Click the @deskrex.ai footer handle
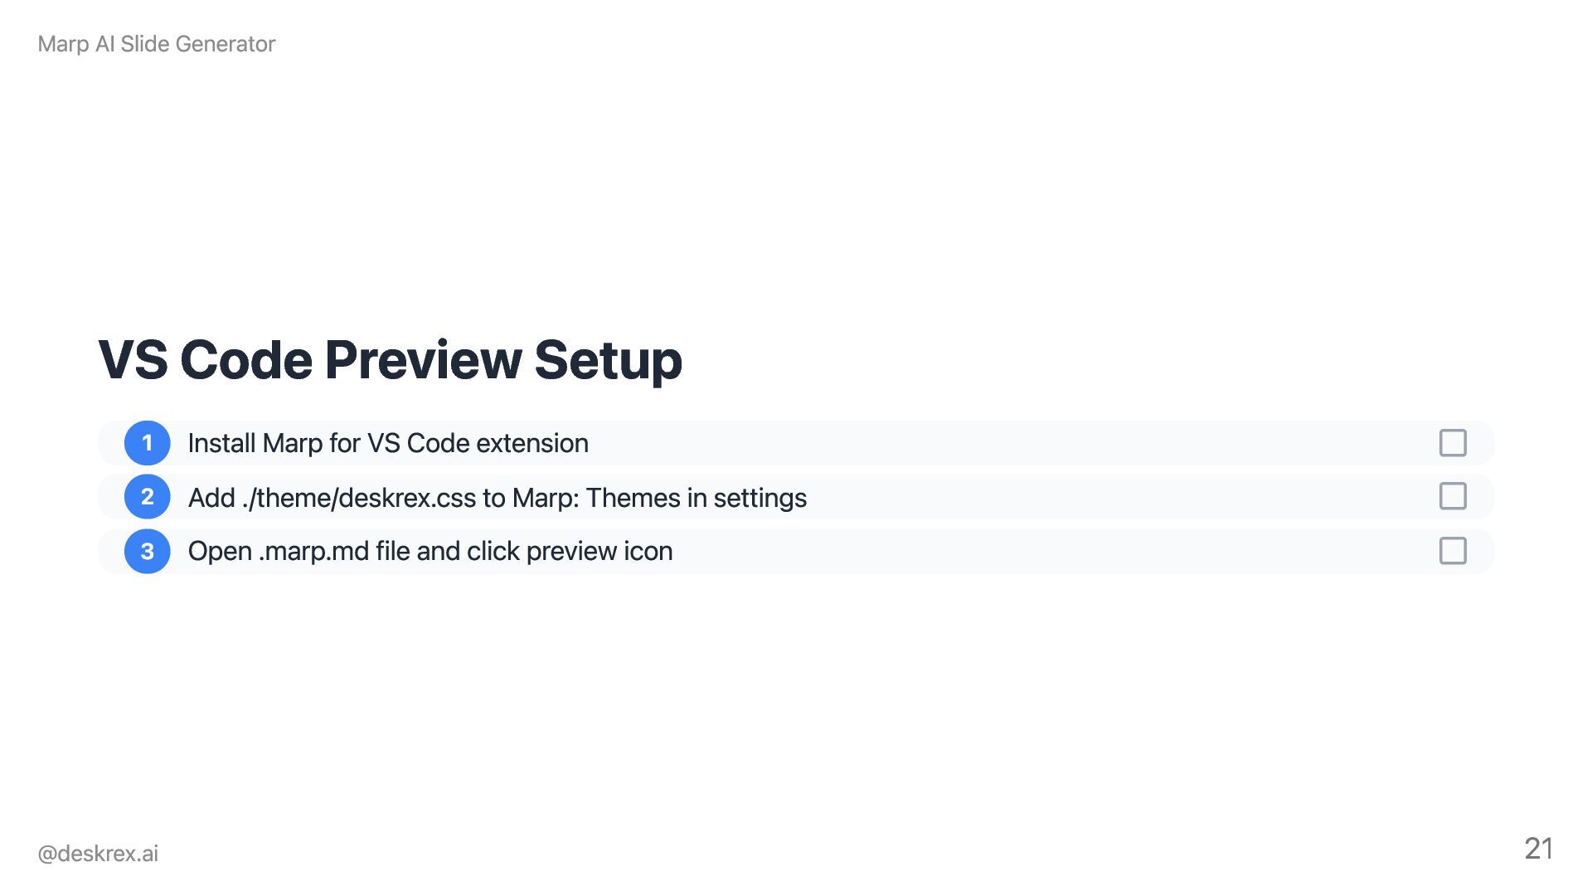Screen dimensions: 1592x896 (98, 853)
